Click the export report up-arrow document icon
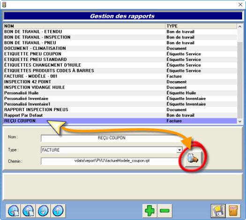The height and width of the screenshot is (220, 246). click(28, 211)
